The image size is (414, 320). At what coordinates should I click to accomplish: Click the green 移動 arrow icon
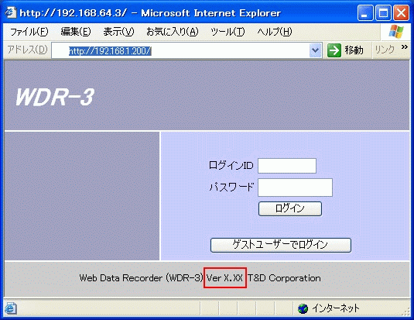pos(334,50)
